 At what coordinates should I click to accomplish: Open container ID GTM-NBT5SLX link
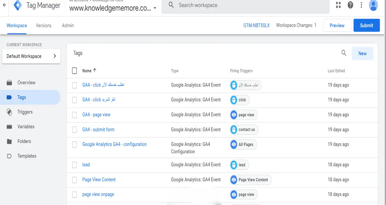click(257, 25)
